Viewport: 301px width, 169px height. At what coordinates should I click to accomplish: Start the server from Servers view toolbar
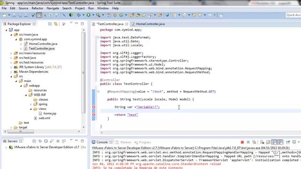(46, 141)
